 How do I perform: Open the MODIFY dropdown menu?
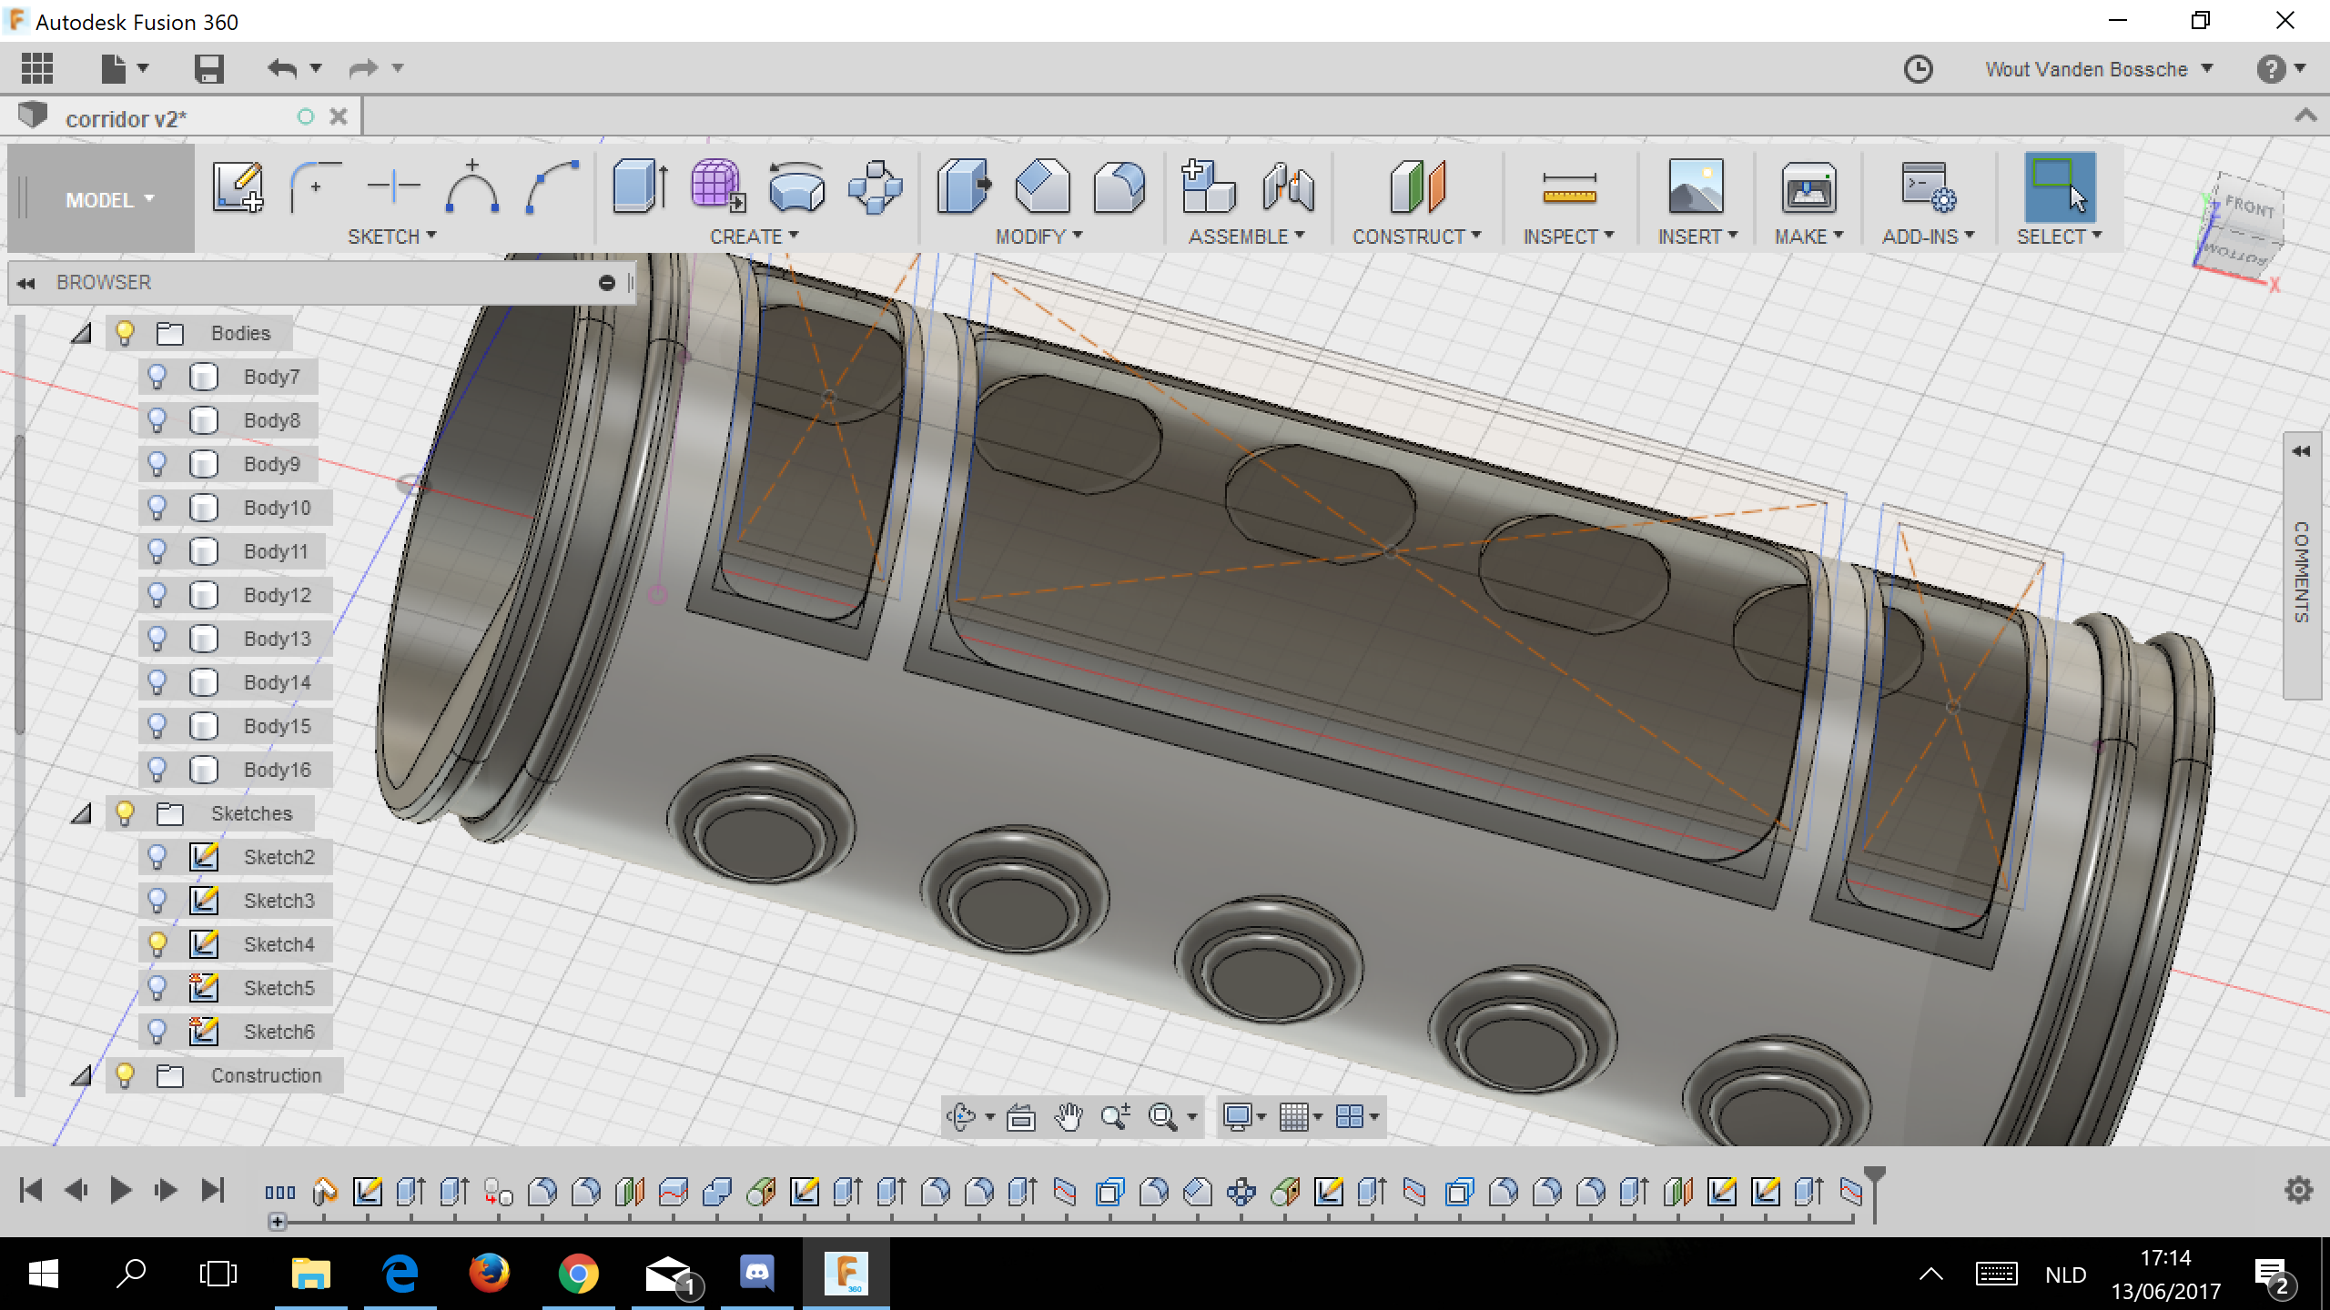pos(1038,236)
